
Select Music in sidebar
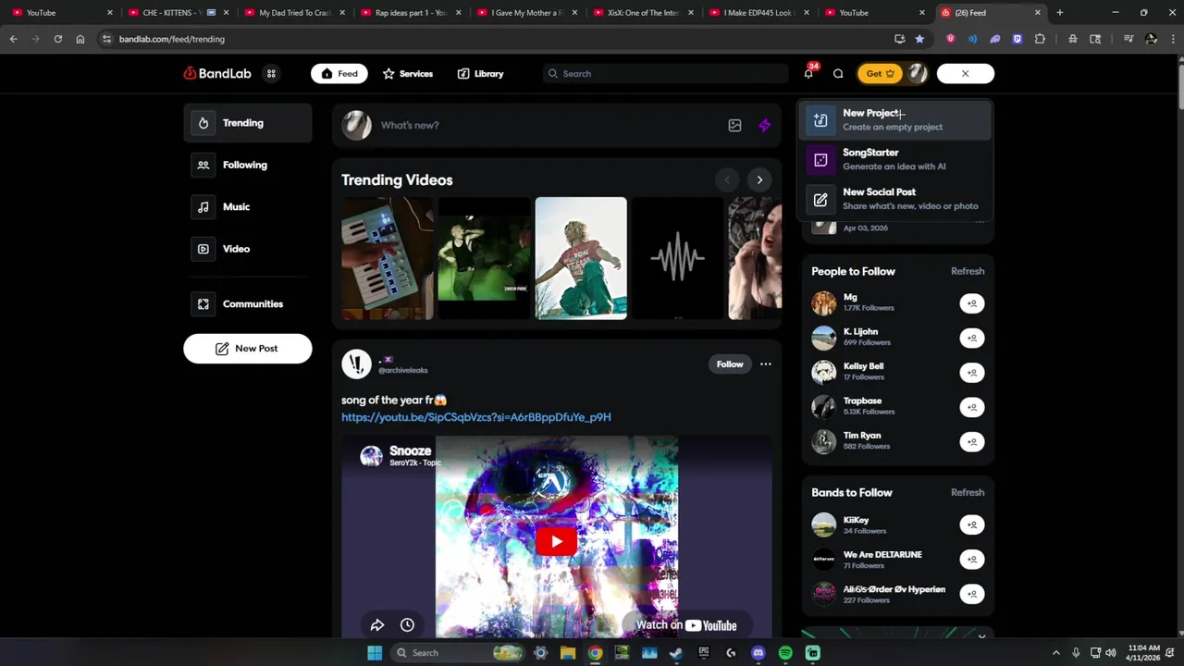coord(248,206)
